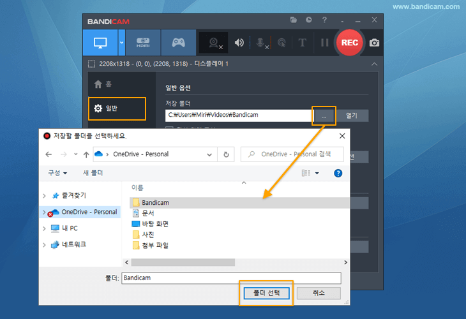
Task: Open Bandicam help question mark icon
Action: [324, 20]
